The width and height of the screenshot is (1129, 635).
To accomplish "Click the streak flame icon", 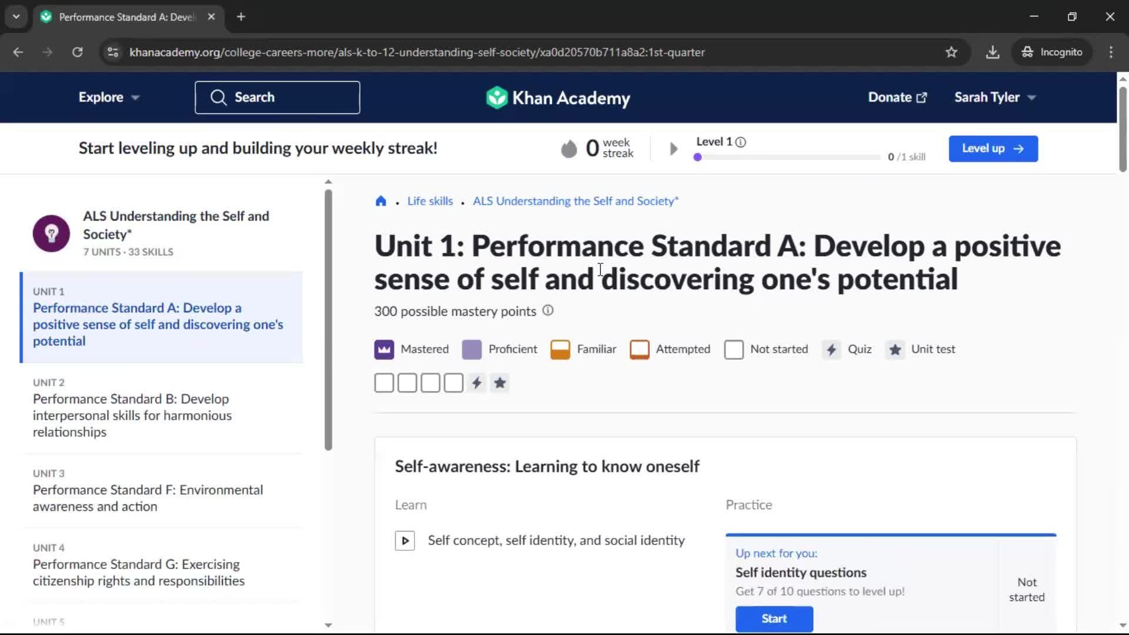I will click(569, 149).
